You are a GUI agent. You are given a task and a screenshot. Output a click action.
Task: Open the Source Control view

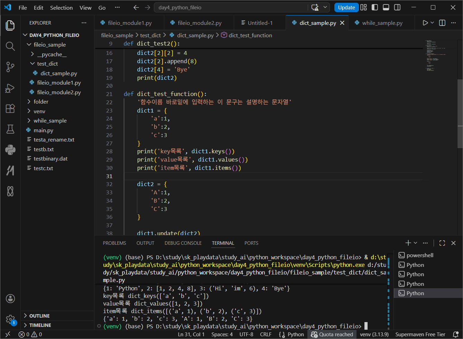pyautogui.click(x=10, y=67)
